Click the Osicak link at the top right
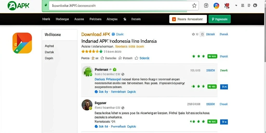Image resolution: width=266 pixels, height=133 pixels. pos(210,34)
